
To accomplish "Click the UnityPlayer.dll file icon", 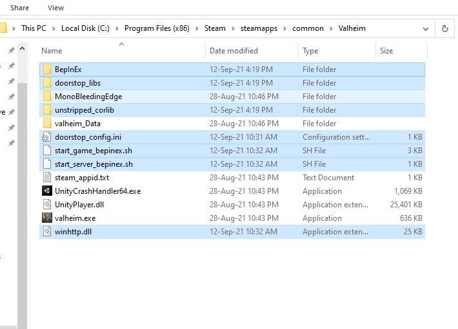I will (47, 205).
